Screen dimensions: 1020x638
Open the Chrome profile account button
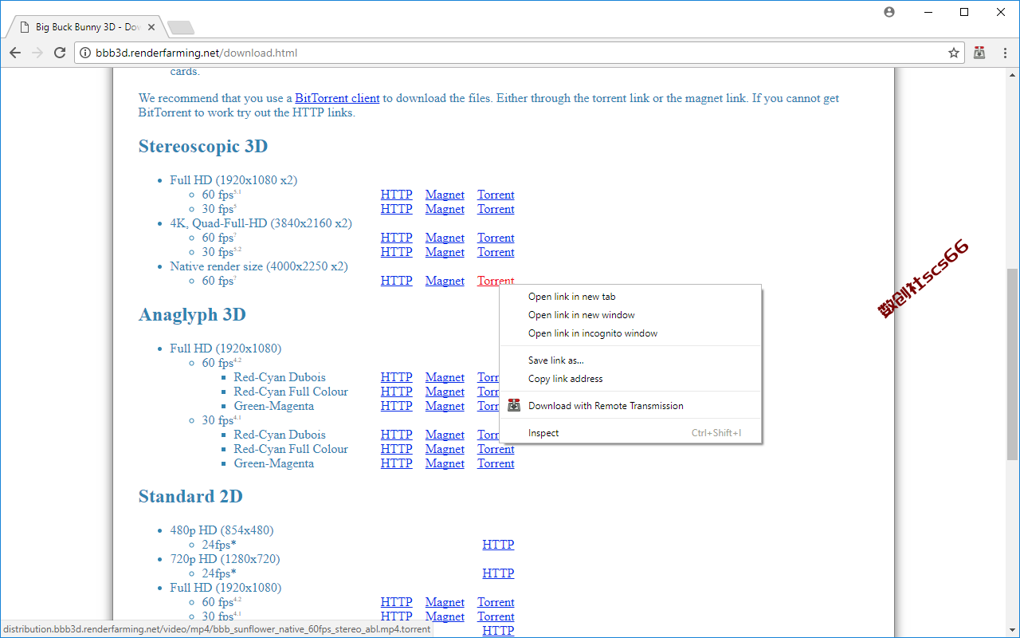coord(889,12)
